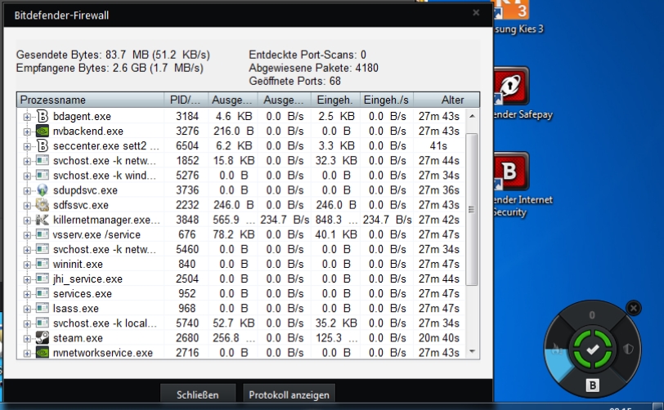Select the Bitdefender Internet Security desktop shortcut

point(523,185)
